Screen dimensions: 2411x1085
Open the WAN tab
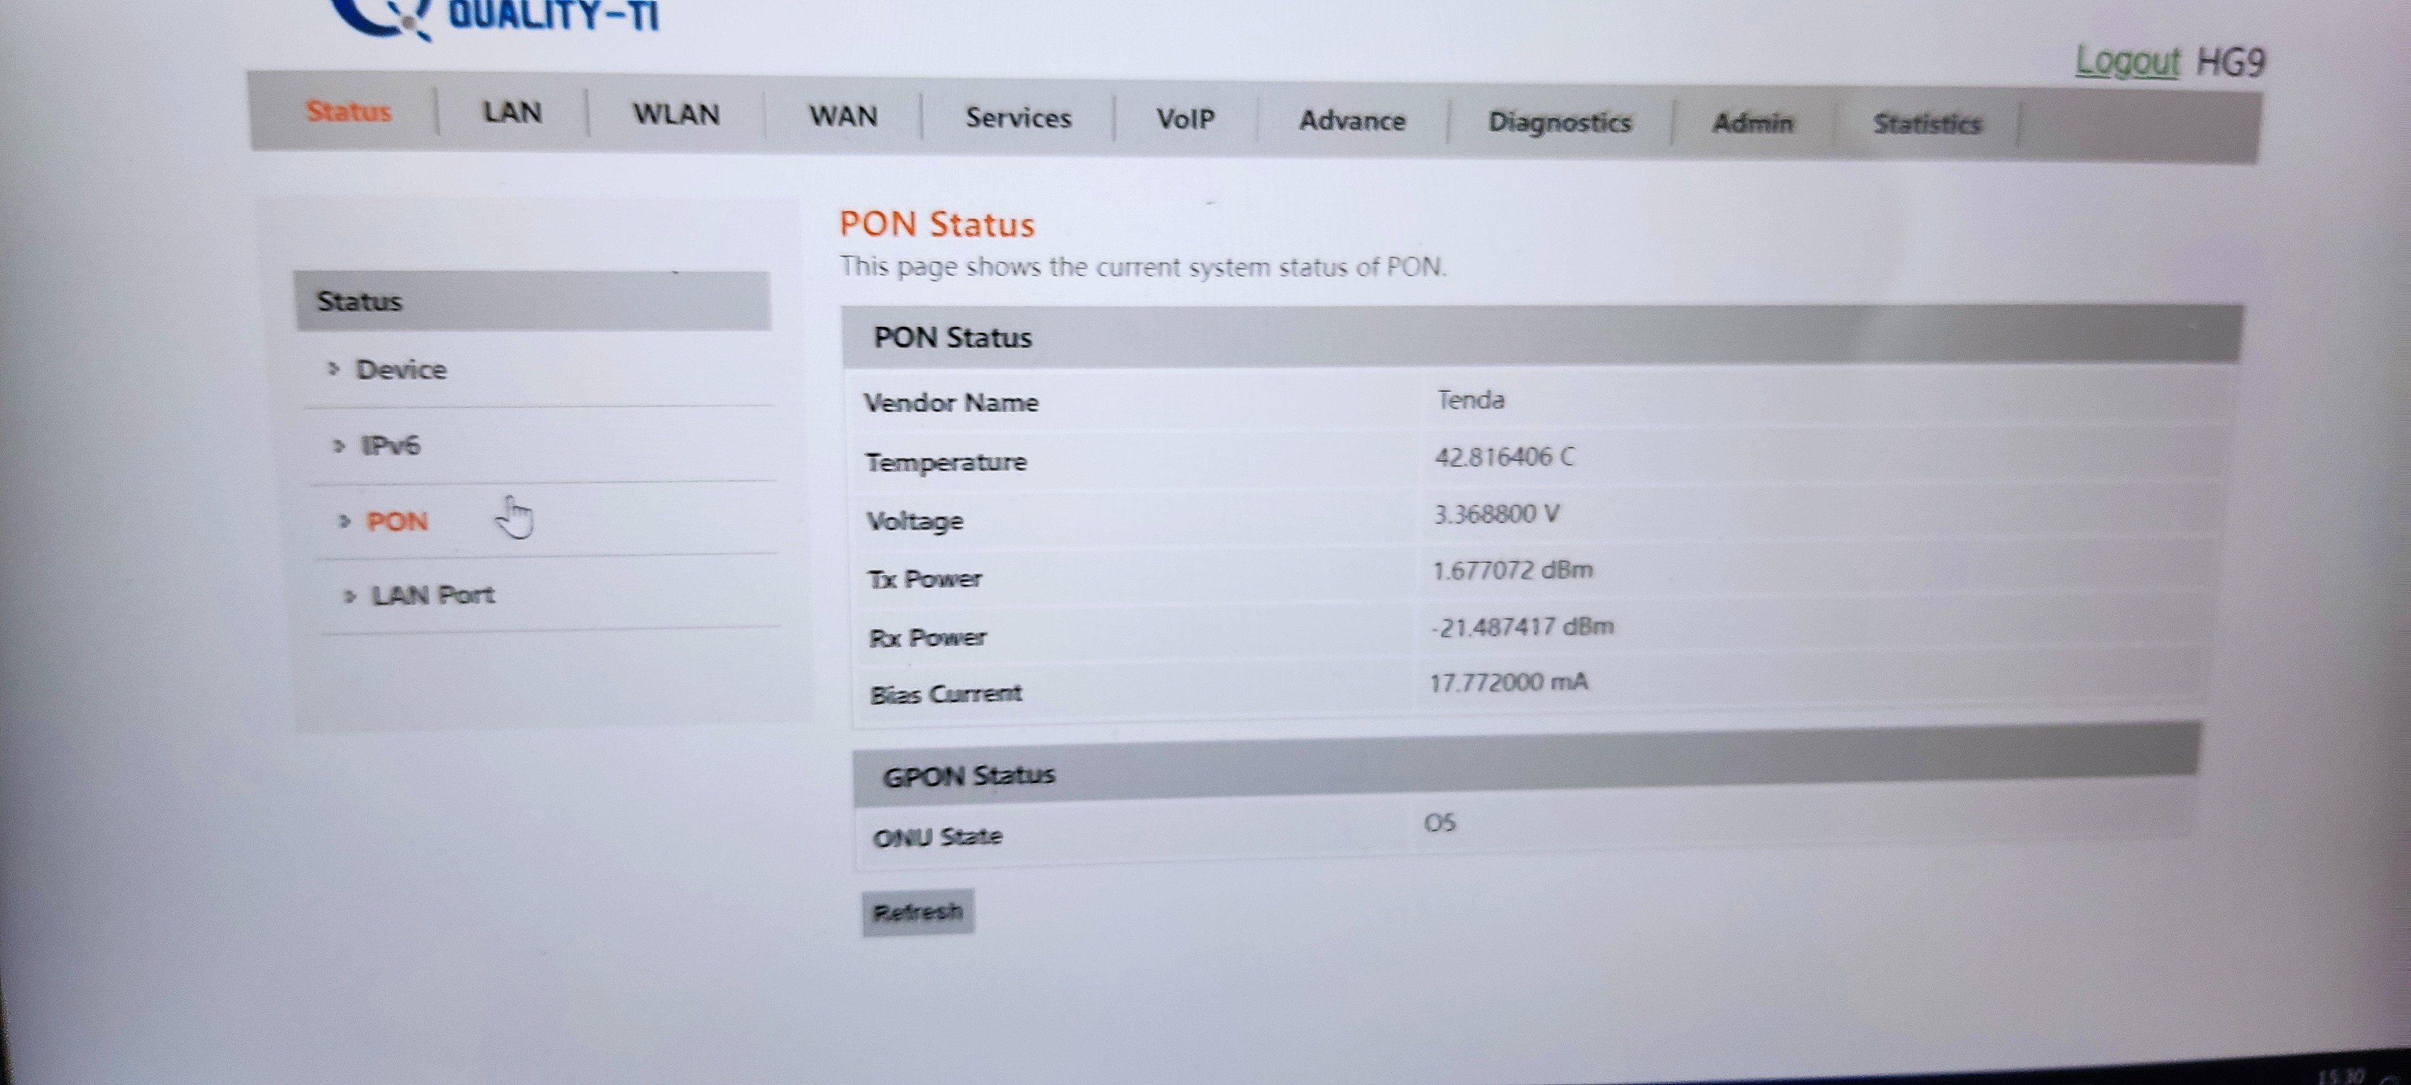pos(843,116)
